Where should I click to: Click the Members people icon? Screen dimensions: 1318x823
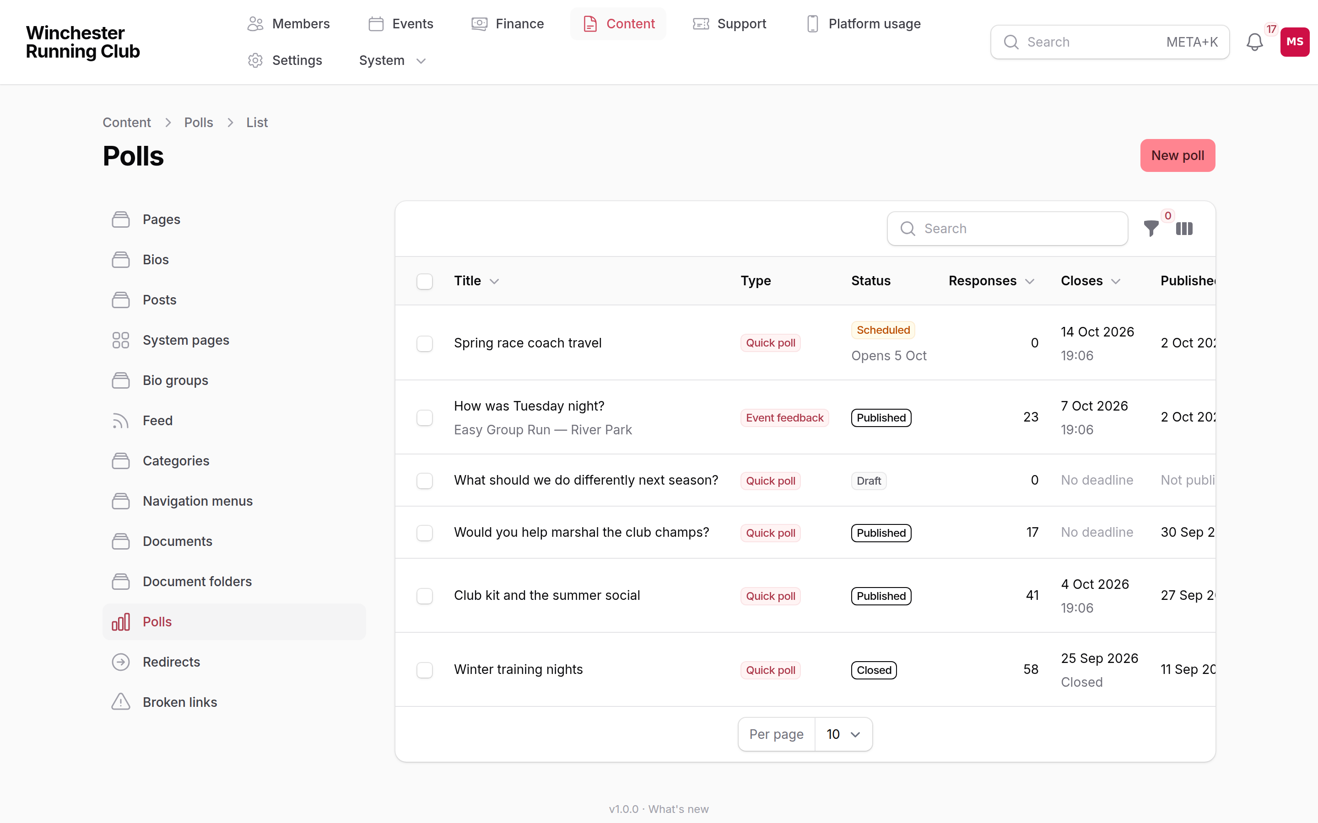point(255,24)
